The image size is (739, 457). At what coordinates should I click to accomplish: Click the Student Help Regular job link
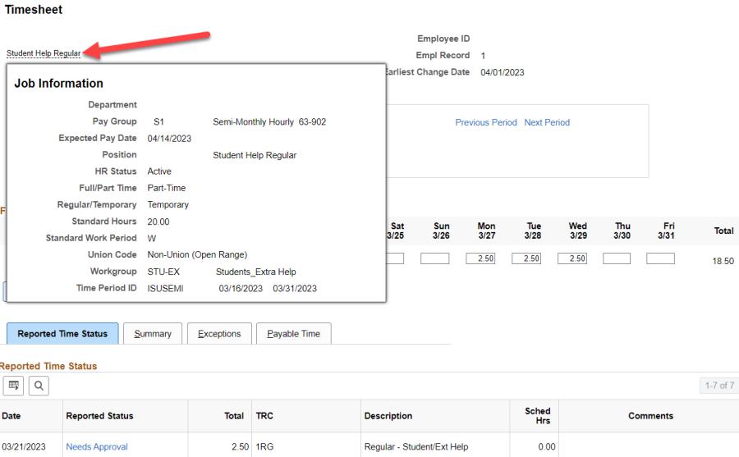tap(44, 53)
